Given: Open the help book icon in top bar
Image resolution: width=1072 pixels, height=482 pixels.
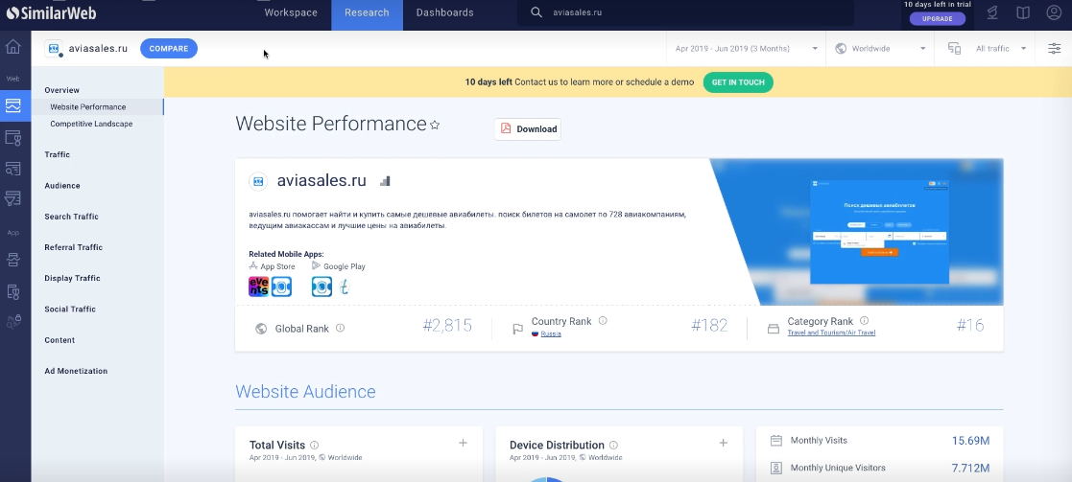Looking at the screenshot, I should [1023, 13].
